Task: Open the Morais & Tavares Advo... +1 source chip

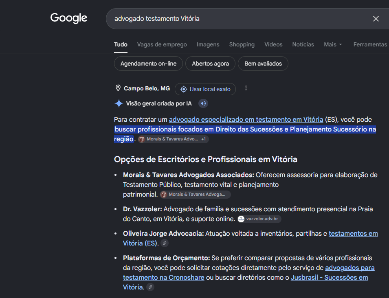Action: point(173,139)
